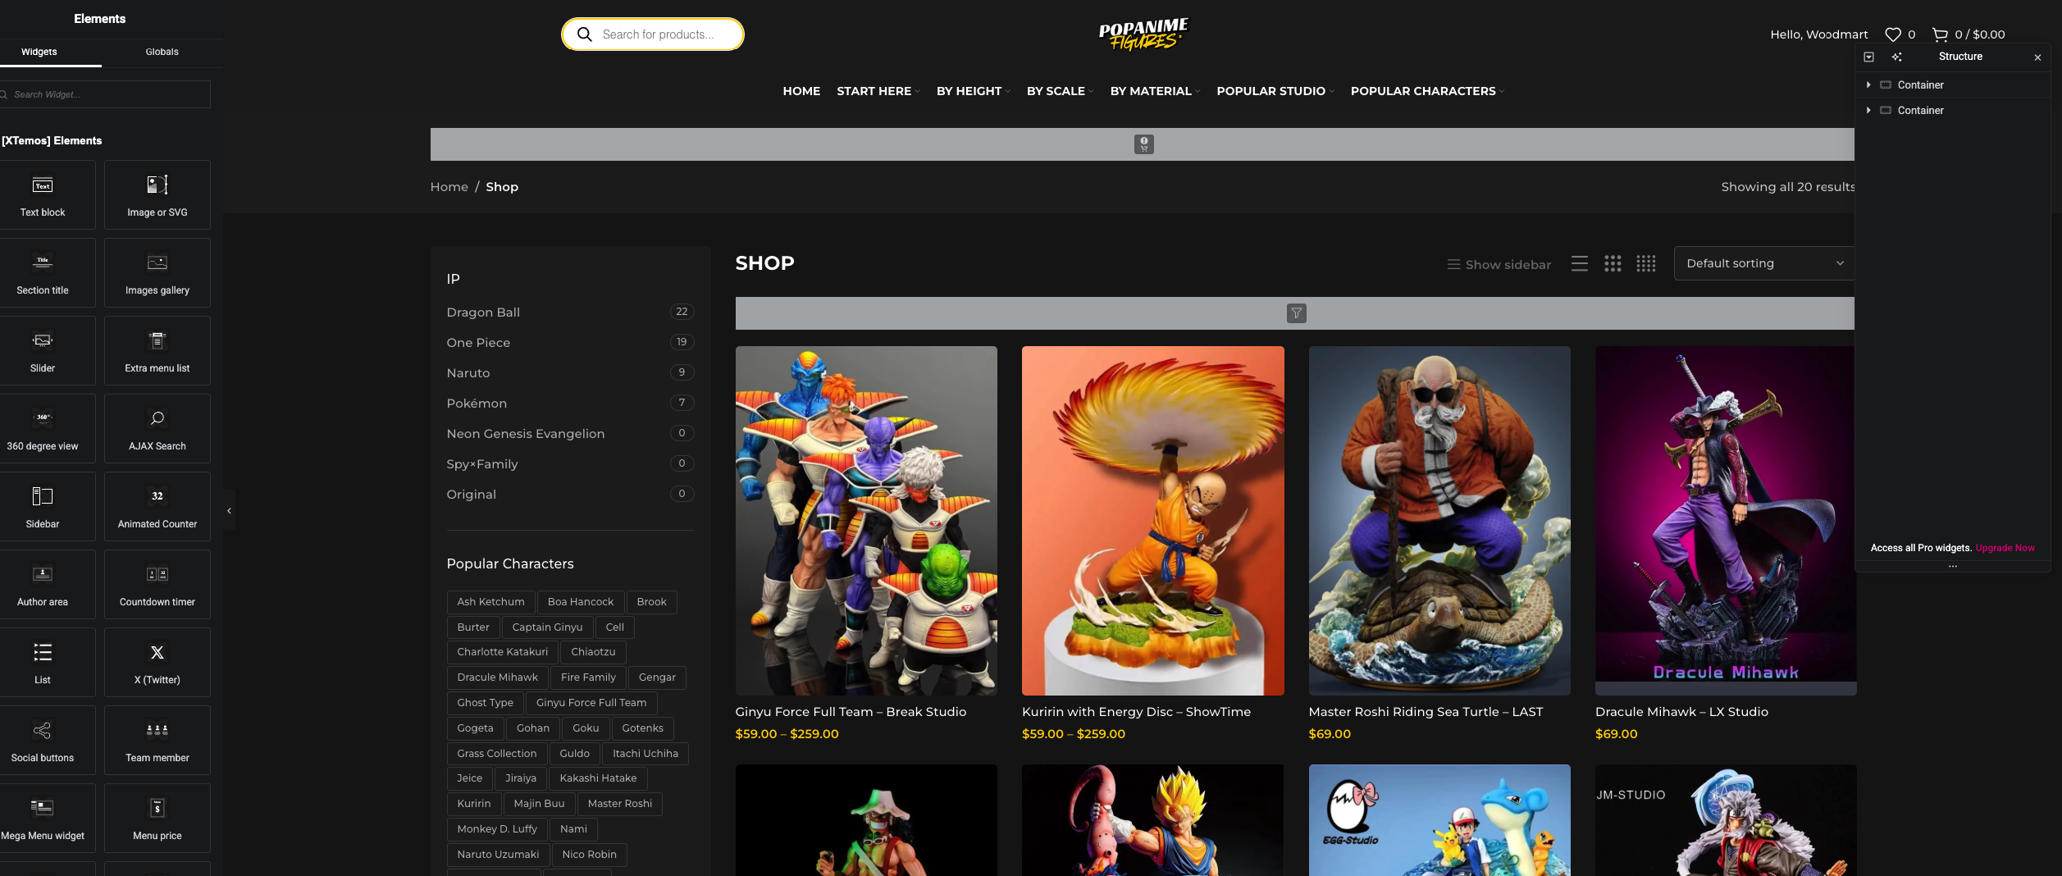
Task: Expand the POPULAR CHARACTERS menu
Action: [x=1428, y=91]
